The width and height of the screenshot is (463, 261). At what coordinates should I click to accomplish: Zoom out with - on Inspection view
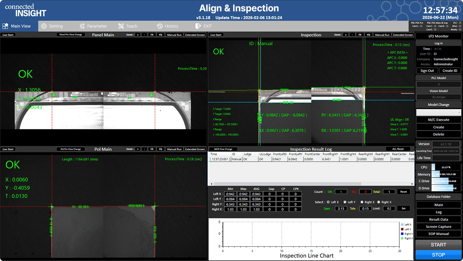click(x=352, y=35)
